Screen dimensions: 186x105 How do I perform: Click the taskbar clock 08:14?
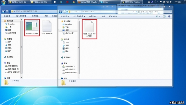[x=178, y=2]
